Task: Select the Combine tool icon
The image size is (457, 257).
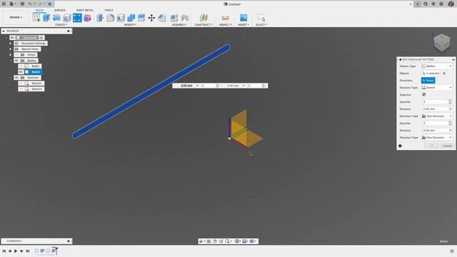Action: point(131,18)
